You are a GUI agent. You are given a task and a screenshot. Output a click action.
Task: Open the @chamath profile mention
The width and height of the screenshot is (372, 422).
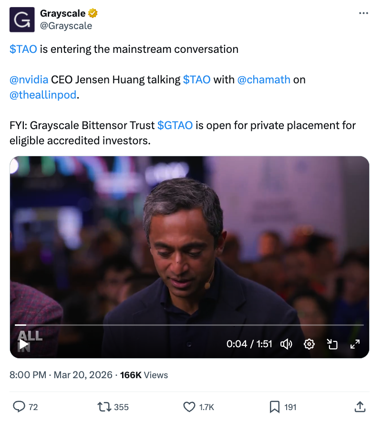click(x=264, y=80)
